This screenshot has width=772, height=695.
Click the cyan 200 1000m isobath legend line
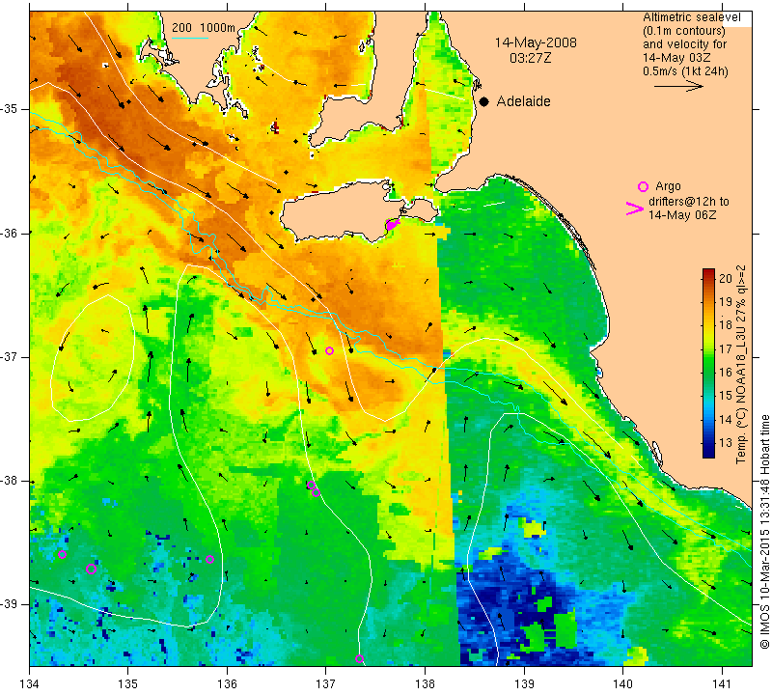pos(190,38)
